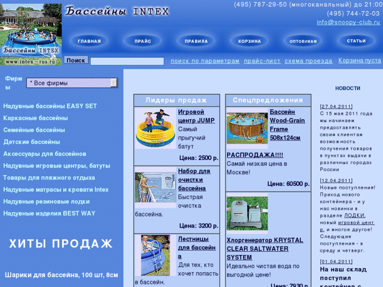Open Надувные игровые центры, батуты category
This screenshot has width=383, height=287.
click(x=57, y=166)
